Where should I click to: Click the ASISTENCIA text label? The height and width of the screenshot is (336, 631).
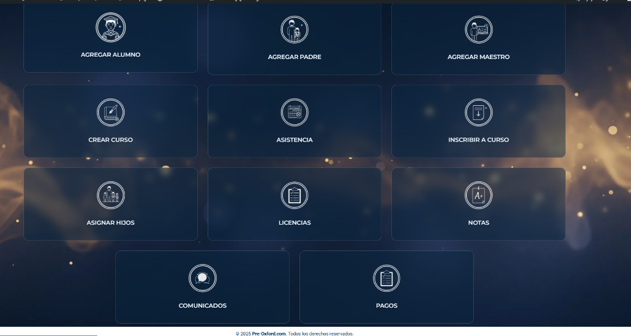click(295, 140)
